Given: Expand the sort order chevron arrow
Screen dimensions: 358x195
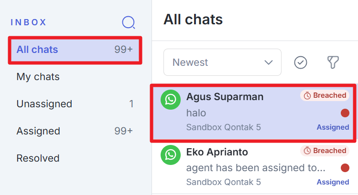Looking at the screenshot, I should coord(269,62).
